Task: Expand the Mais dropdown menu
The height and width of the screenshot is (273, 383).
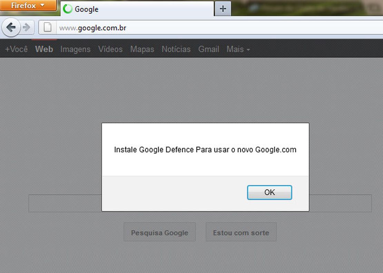Action: [x=238, y=49]
